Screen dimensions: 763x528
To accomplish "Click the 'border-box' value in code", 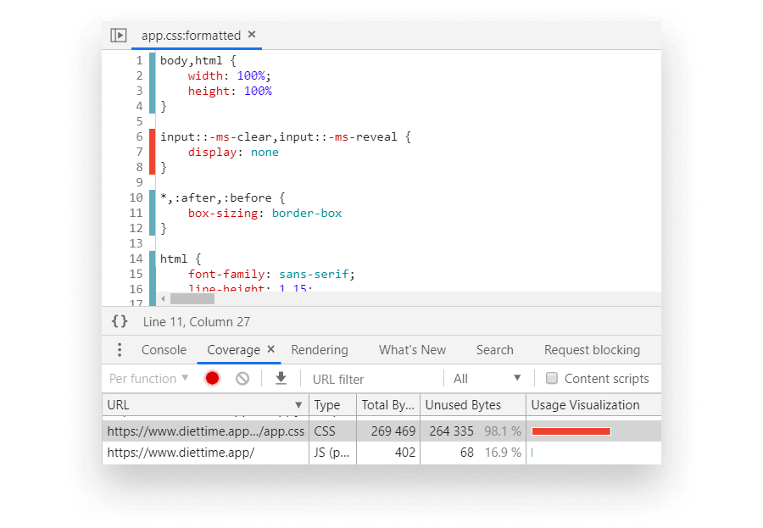I will [307, 213].
